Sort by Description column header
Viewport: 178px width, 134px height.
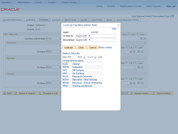(78, 61)
